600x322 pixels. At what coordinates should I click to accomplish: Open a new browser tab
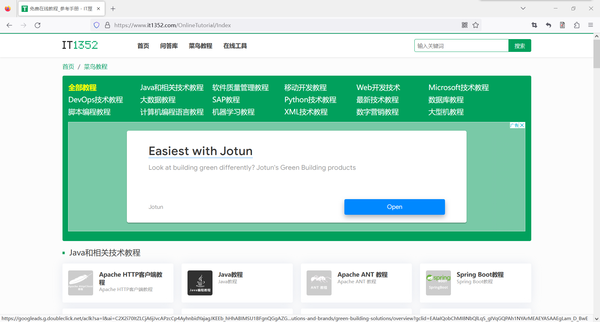pos(113,9)
